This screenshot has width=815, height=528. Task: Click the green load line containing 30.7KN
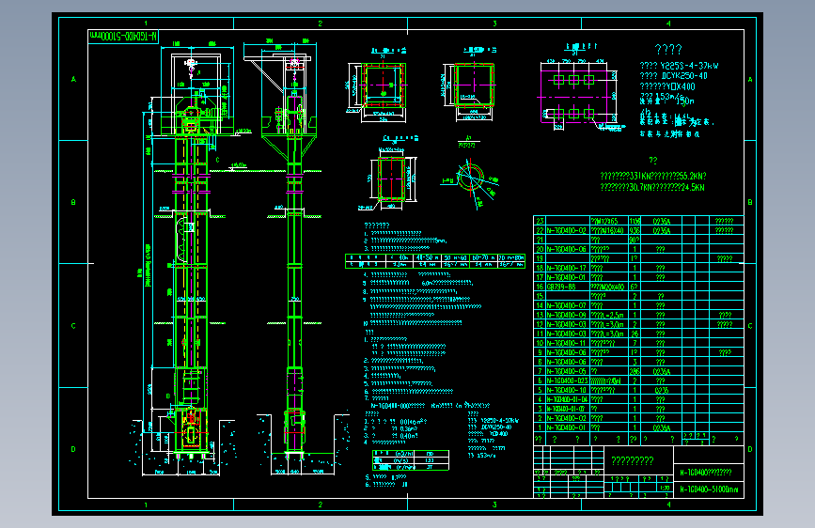[x=652, y=187]
